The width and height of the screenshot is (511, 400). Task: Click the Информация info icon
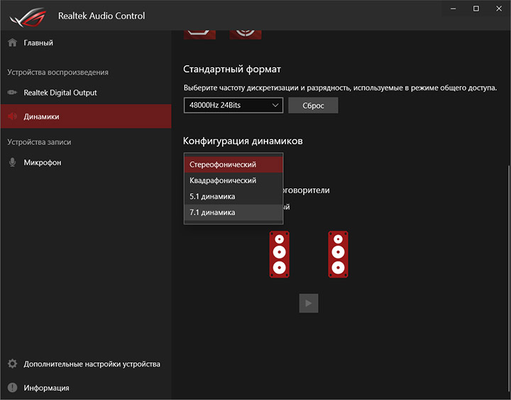pyautogui.click(x=12, y=388)
